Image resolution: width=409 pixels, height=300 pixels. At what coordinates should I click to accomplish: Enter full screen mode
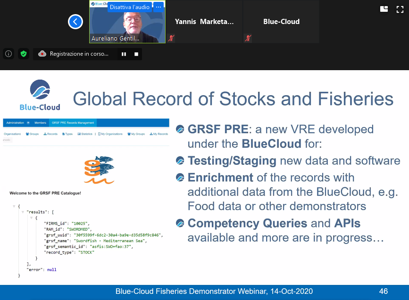click(400, 9)
